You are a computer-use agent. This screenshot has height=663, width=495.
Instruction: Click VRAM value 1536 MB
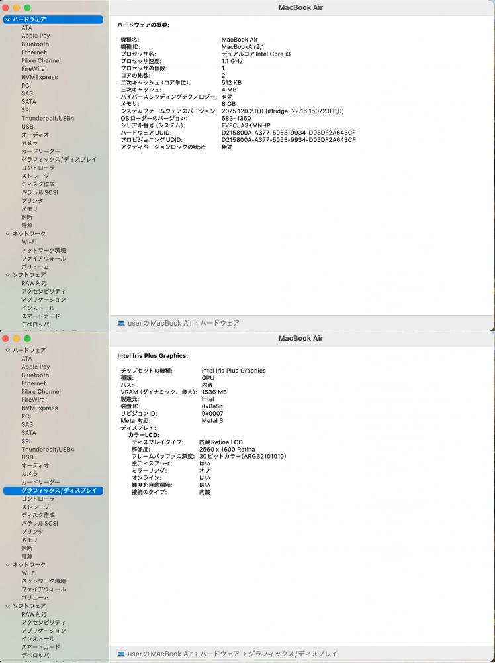214,392
